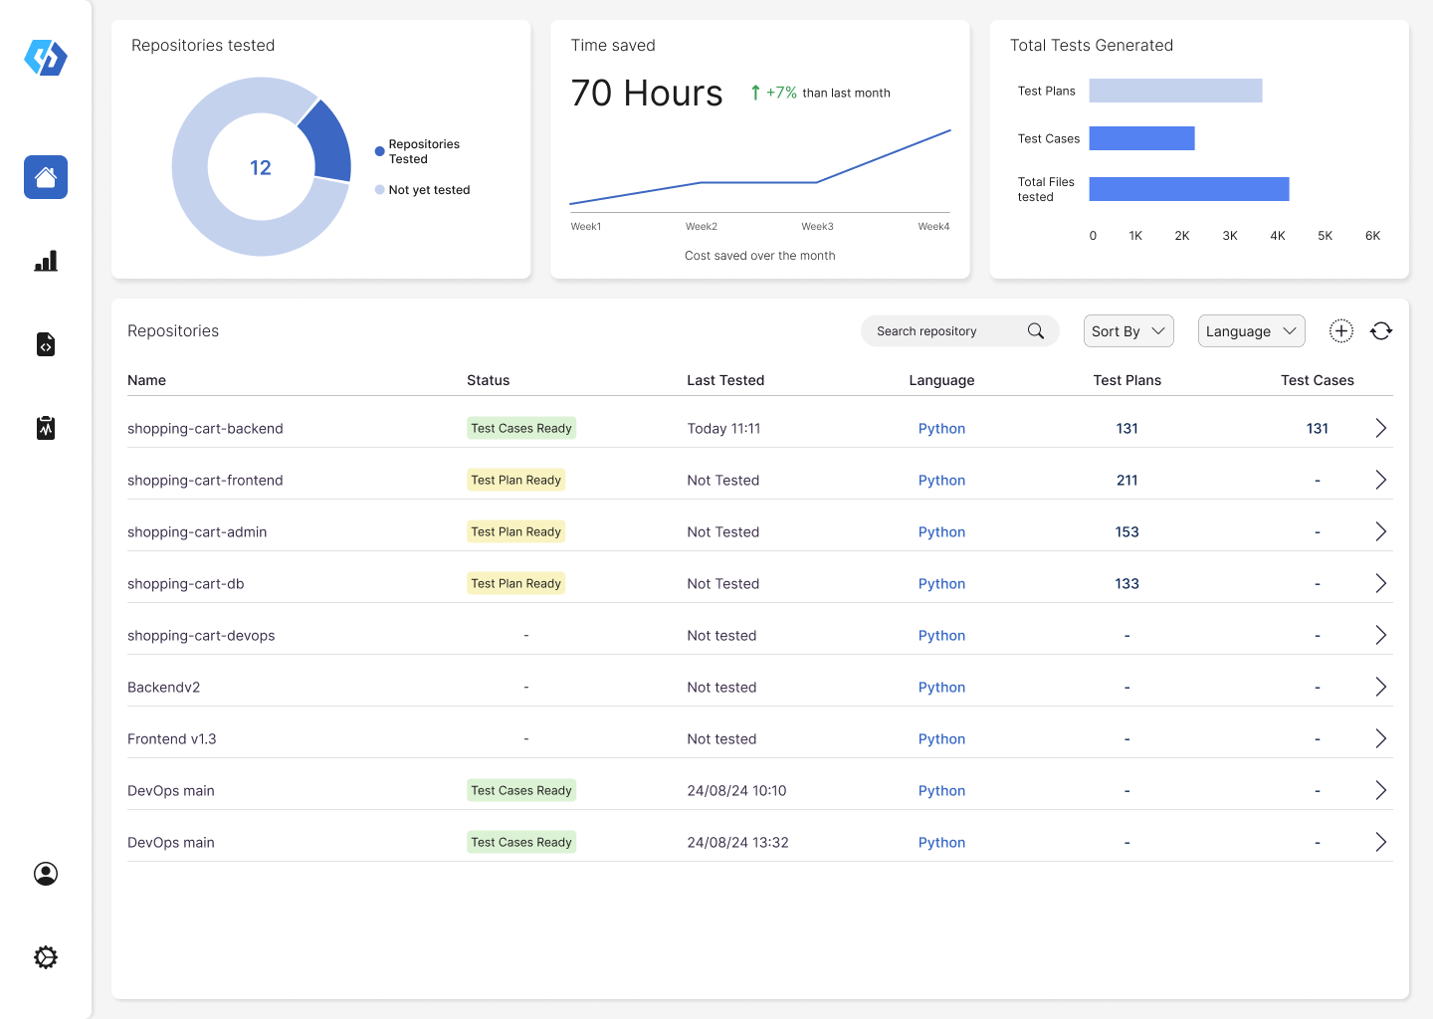Image resolution: width=1433 pixels, height=1019 pixels.
Task: Click the Backendv2 repository name
Action: (163, 688)
